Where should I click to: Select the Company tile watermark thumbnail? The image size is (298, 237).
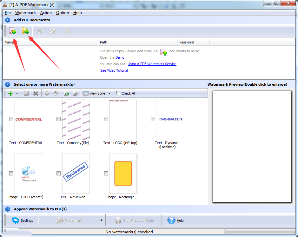pyautogui.click(x=76, y=119)
